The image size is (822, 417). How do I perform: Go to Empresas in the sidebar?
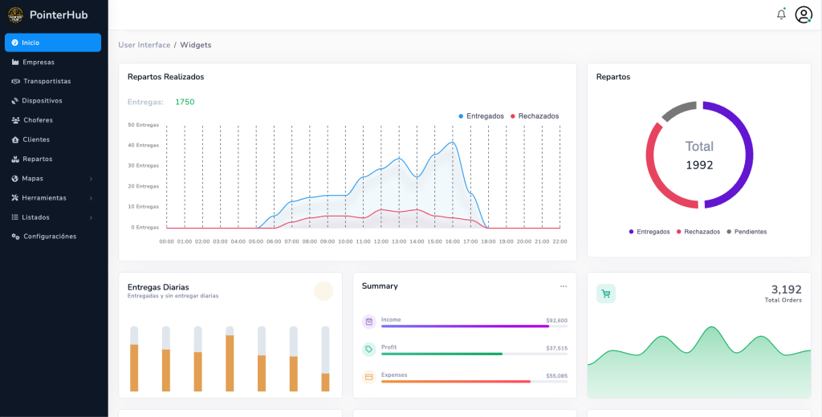38,62
